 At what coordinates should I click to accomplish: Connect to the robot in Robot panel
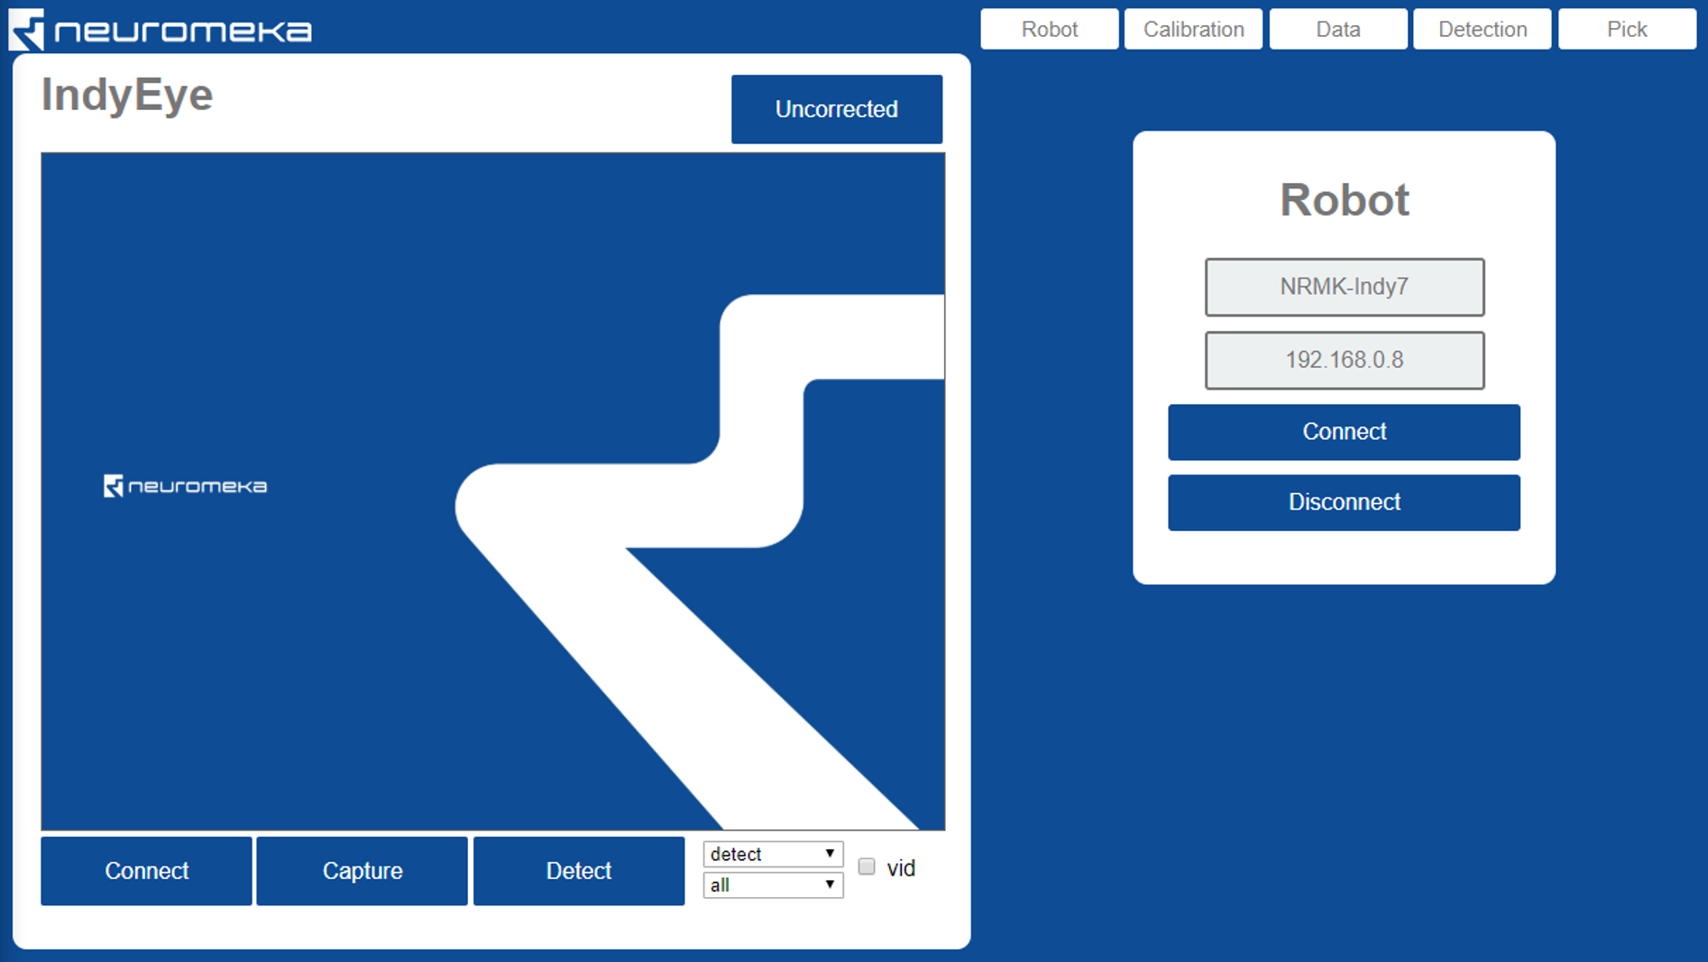[x=1344, y=432]
